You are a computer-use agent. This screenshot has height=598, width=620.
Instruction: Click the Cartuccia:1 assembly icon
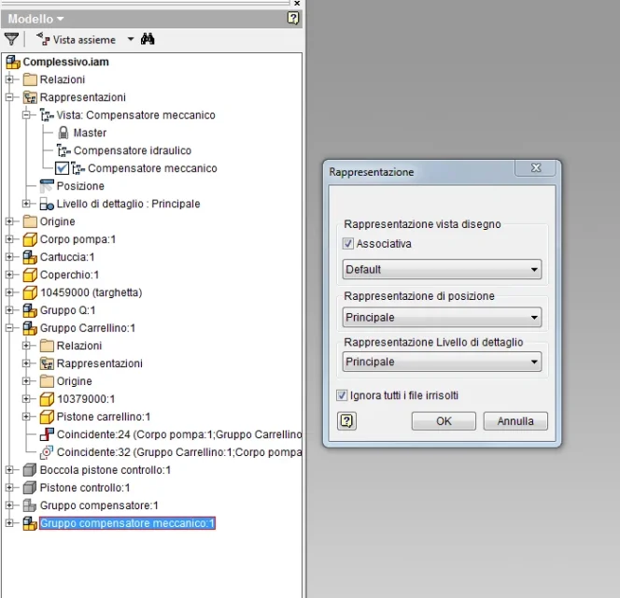coord(30,257)
